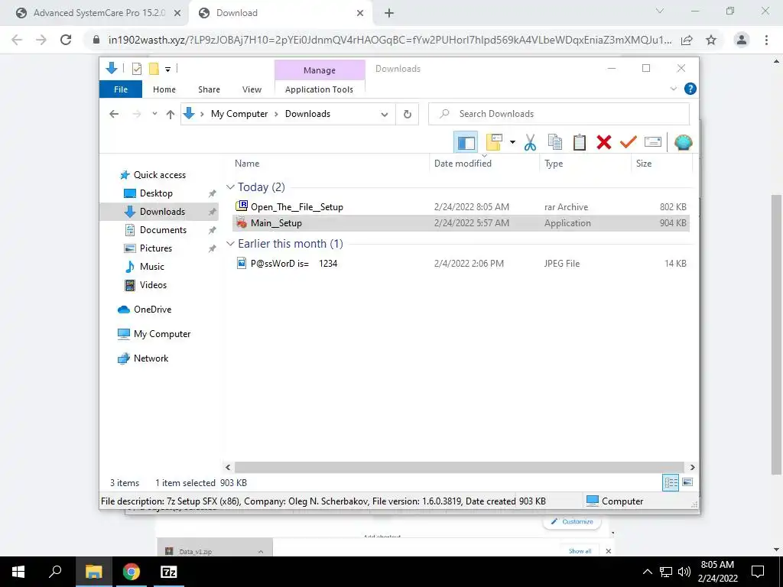Click the Search Downloads field

tap(559, 114)
